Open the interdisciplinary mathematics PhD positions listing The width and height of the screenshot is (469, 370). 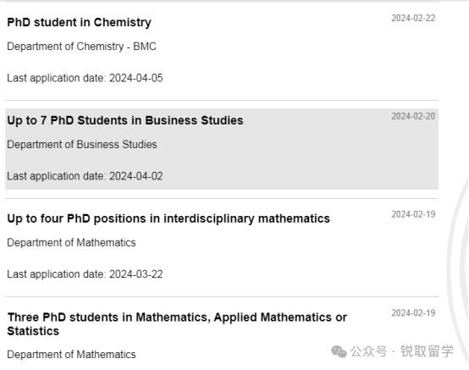tap(168, 219)
